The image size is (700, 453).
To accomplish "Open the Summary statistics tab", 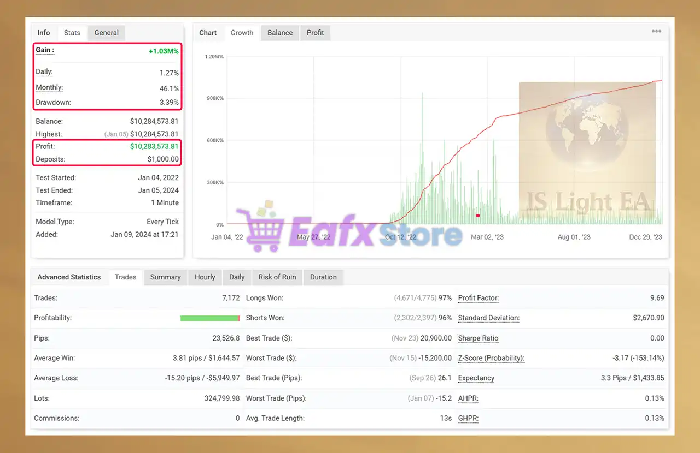I will coord(166,277).
